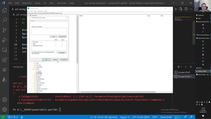
Task: Close the terminal panel
Action: click(191, 67)
